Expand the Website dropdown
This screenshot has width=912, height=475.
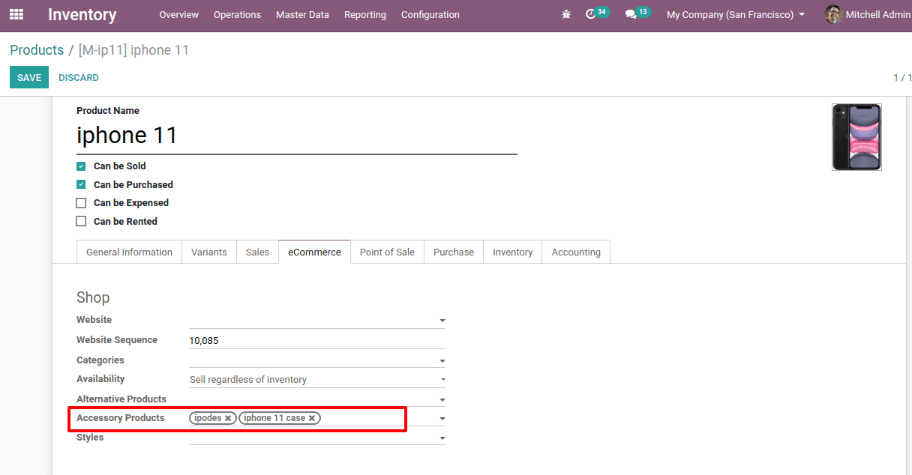(x=442, y=321)
